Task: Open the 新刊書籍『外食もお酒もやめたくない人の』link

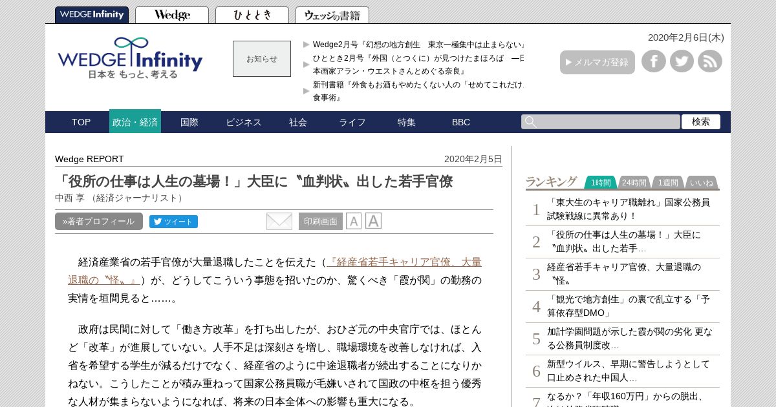Action: 418,91
